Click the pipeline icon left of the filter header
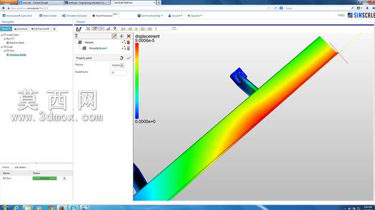This screenshot has width=375, height=210. pyautogui.click(x=76, y=36)
